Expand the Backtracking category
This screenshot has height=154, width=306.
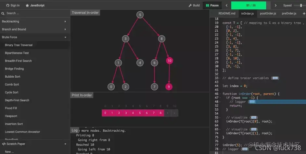point(35,21)
